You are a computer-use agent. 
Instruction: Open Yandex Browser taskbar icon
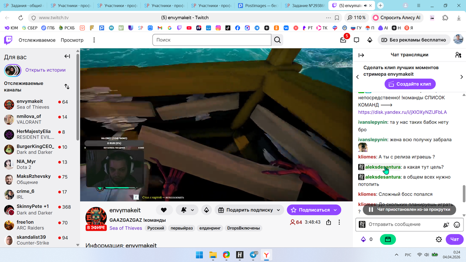coord(267,255)
